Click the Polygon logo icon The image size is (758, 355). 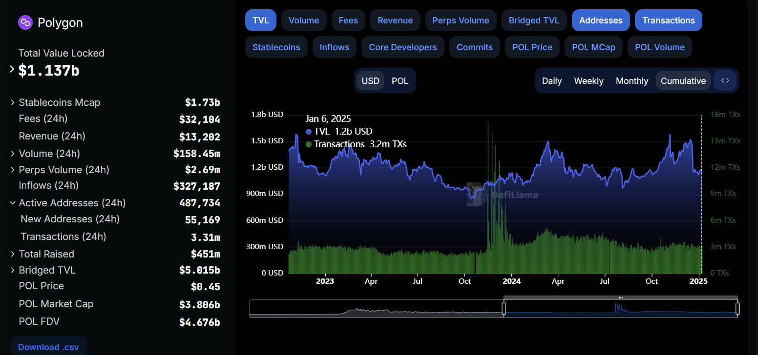tap(25, 22)
